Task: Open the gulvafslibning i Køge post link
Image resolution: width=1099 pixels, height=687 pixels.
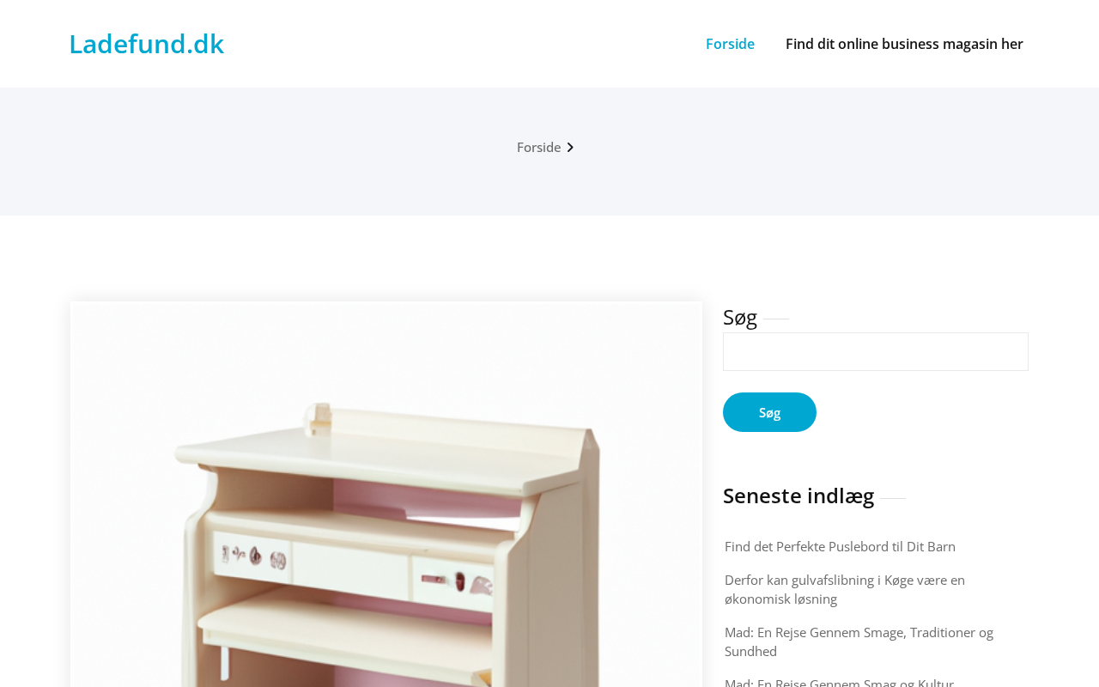Action: [845, 589]
